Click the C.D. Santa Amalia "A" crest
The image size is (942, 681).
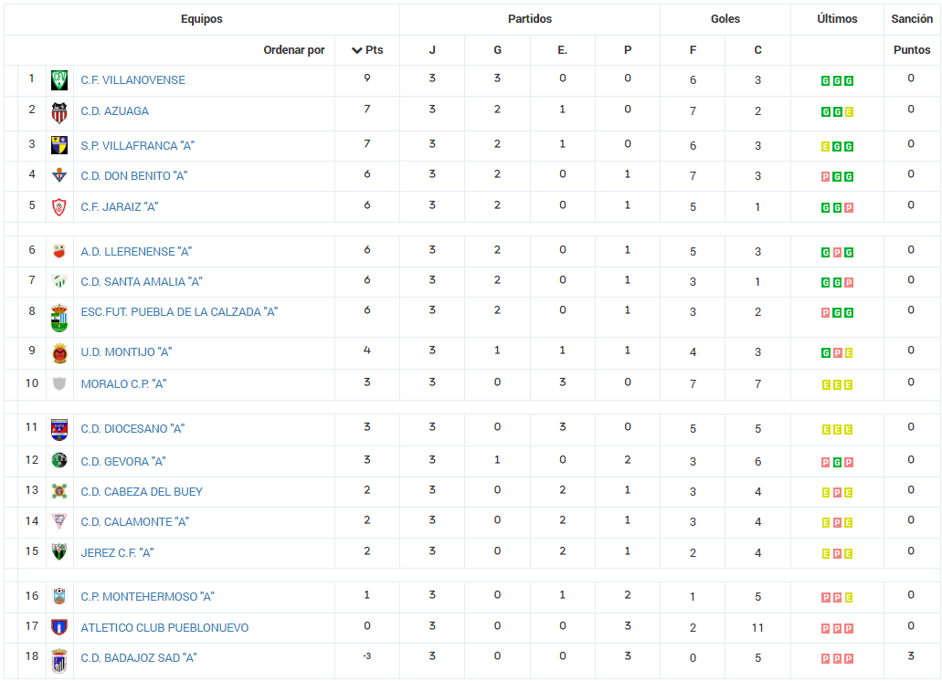[x=58, y=281]
